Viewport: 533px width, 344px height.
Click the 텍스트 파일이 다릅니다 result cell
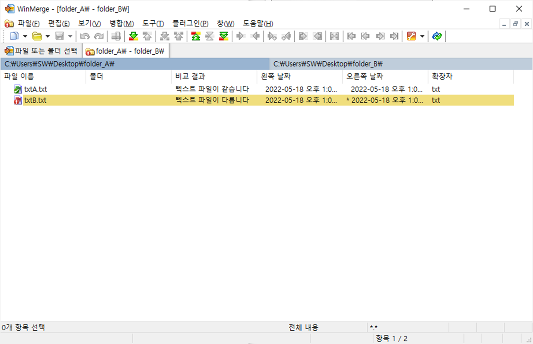tap(212, 100)
